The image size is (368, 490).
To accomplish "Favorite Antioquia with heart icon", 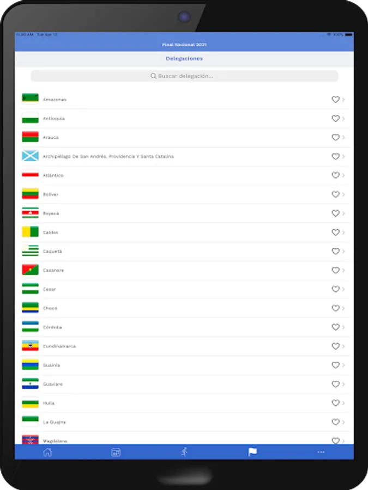I will [x=335, y=119].
